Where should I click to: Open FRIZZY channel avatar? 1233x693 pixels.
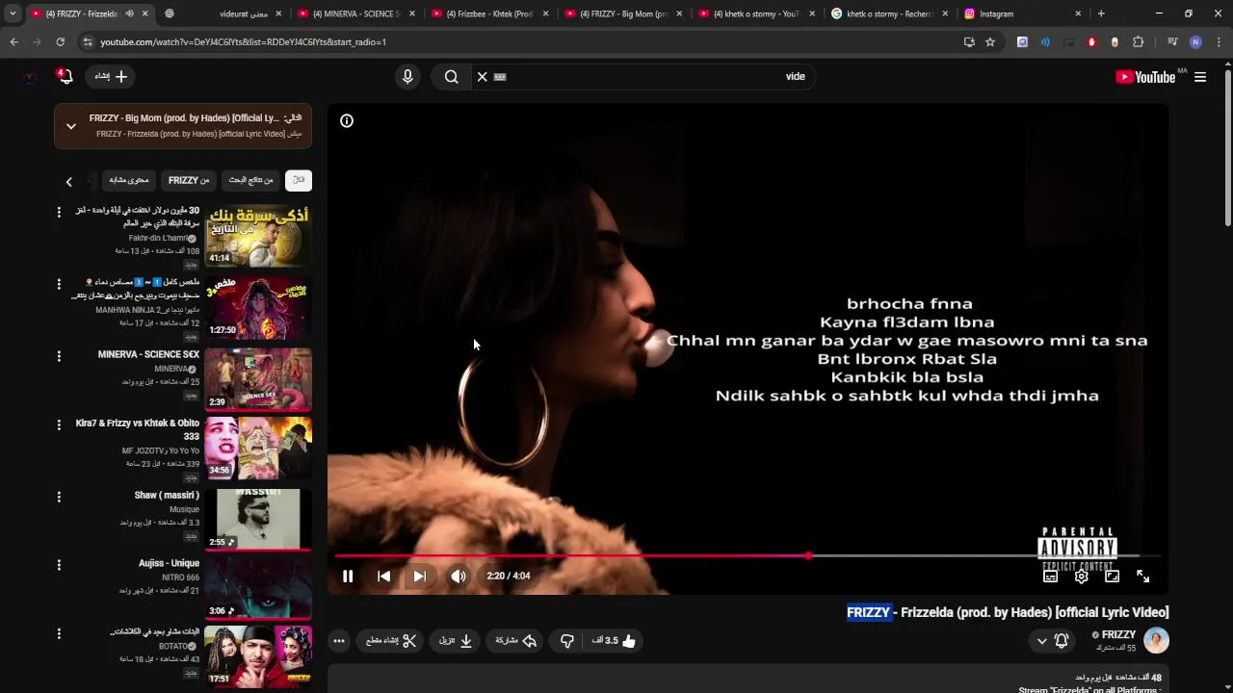click(1156, 640)
